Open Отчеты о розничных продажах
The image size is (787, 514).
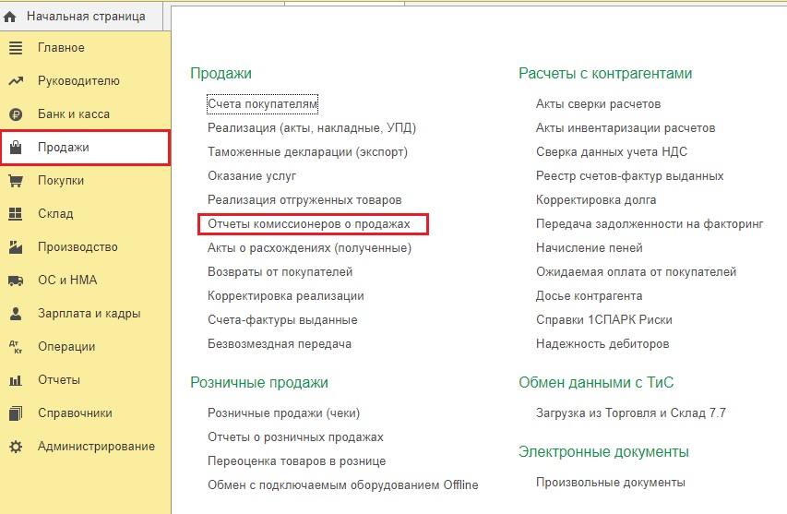295,437
